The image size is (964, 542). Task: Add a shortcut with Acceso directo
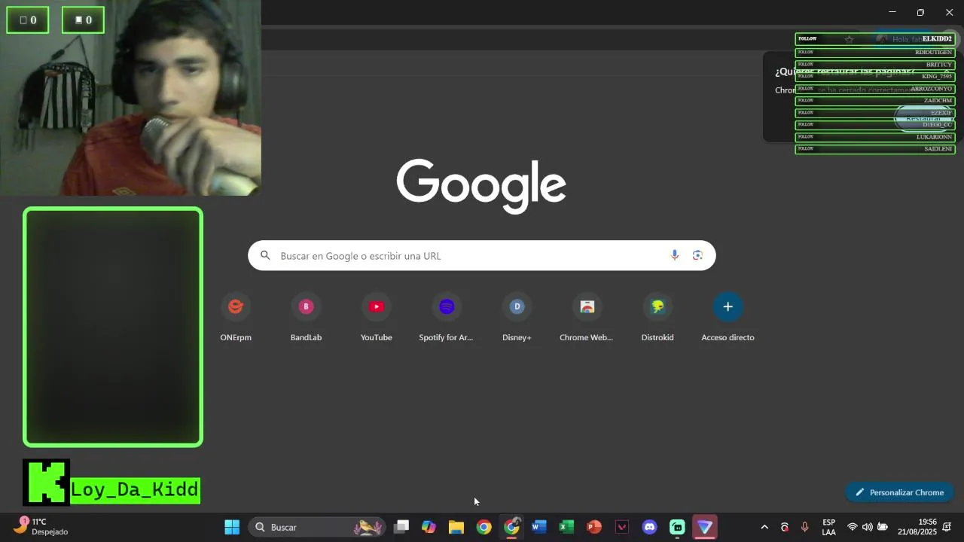click(x=728, y=318)
